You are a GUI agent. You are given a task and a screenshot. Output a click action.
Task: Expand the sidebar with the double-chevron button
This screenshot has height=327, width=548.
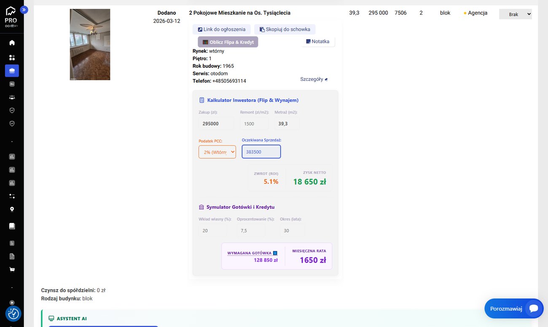[24, 10]
